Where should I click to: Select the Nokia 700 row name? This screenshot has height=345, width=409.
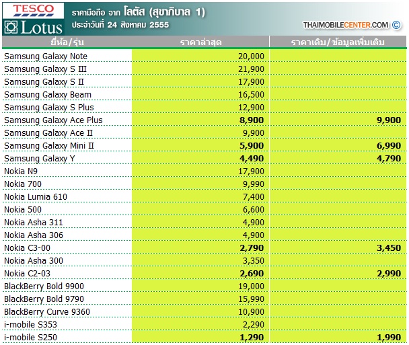pyautogui.click(x=23, y=184)
